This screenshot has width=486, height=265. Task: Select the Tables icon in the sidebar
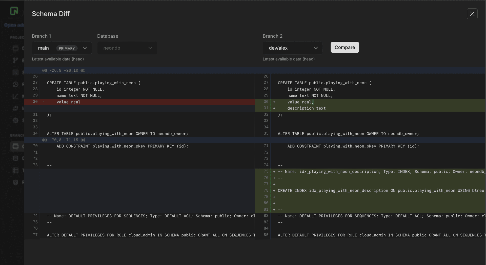pos(16,170)
